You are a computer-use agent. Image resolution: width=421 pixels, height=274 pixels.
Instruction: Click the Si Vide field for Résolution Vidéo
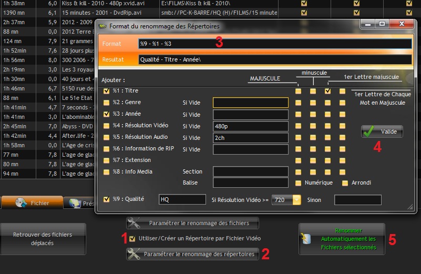(x=250, y=126)
